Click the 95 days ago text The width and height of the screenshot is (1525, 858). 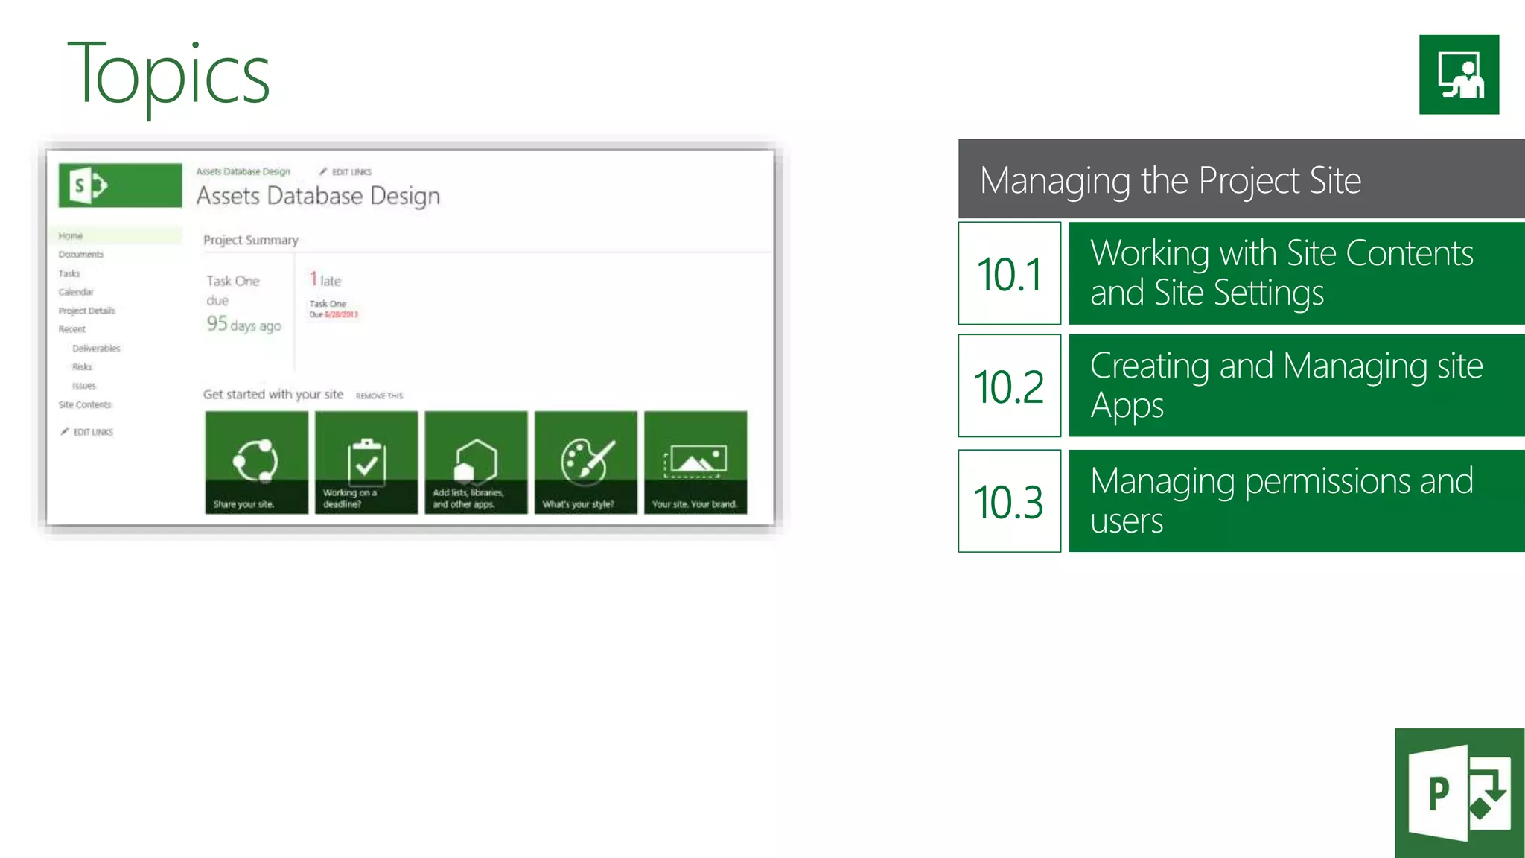click(x=244, y=324)
